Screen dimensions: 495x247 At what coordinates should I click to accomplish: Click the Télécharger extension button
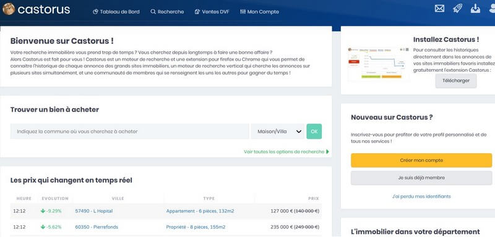tap(456, 81)
